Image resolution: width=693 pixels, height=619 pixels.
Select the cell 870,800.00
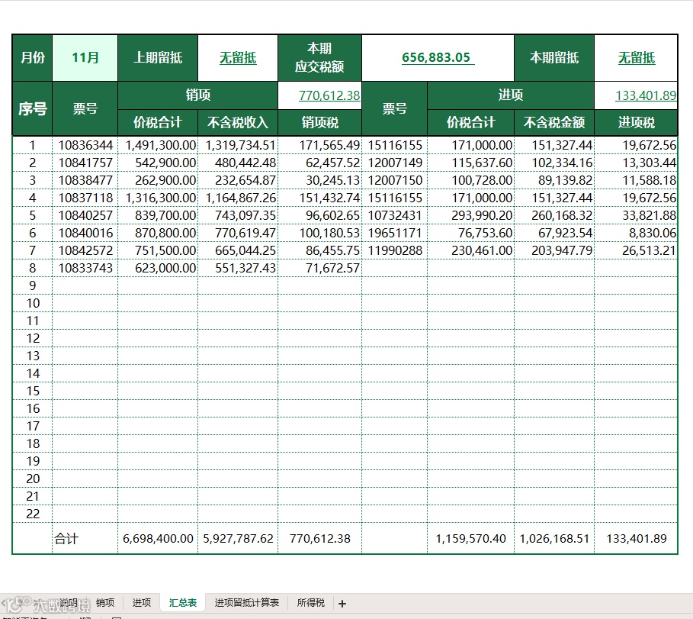(158, 233)
